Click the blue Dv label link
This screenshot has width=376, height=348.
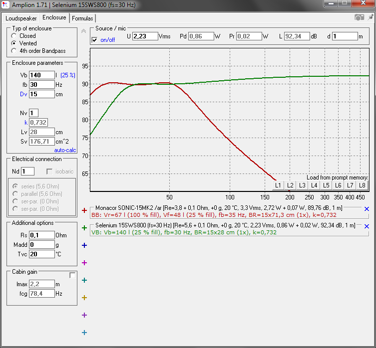23,94
